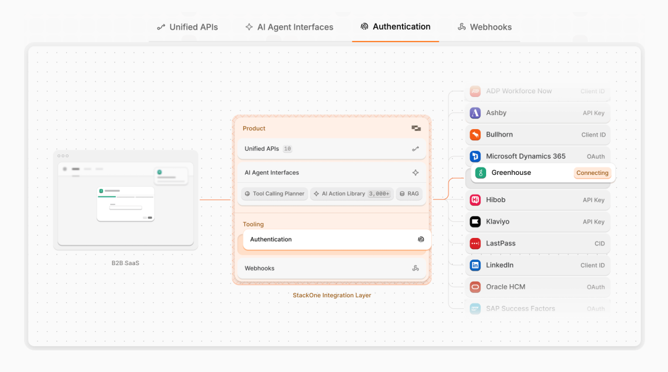Screen dimensions: 668x372
Task: Click the Greenhouse name text
Action: click(512, 173)
